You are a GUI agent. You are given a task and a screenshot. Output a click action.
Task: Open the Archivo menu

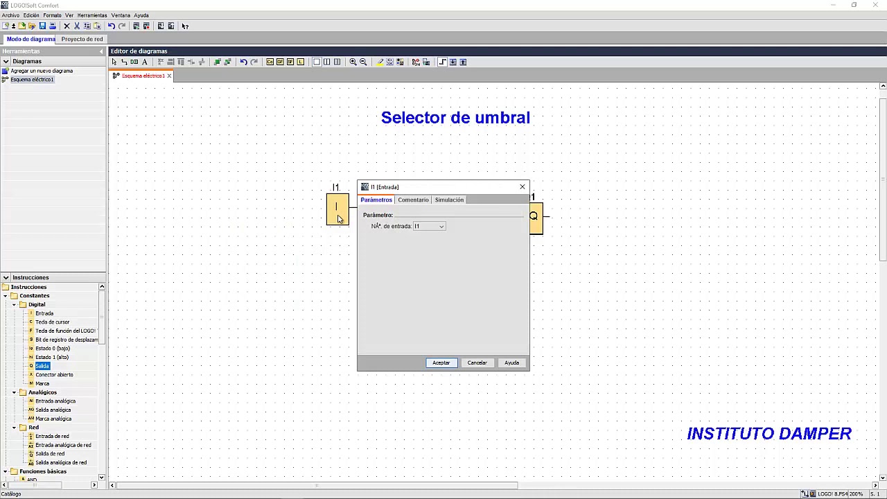pyautogui.click(x=10, y=15)
